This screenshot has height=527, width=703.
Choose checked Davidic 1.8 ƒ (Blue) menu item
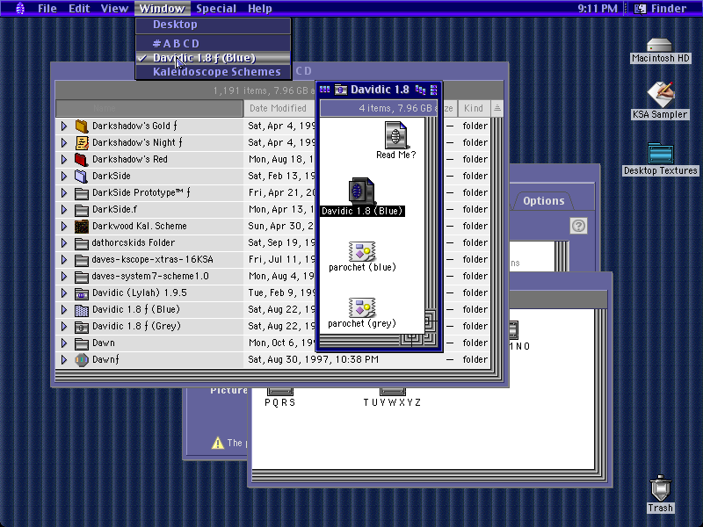(x=213, y=58)
